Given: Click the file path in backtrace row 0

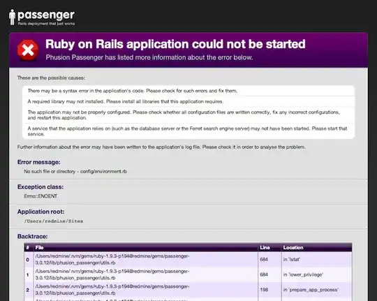Looking at the screenshot, I should pyautogui.click(x=112, y=259).
